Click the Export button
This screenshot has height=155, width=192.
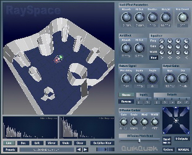point(167,141)
